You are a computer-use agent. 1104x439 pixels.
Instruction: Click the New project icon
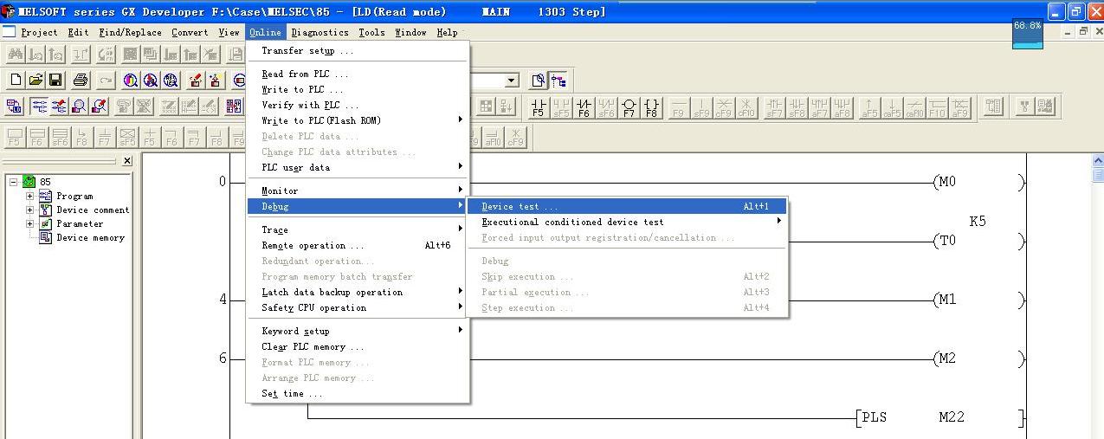(16, 81)
